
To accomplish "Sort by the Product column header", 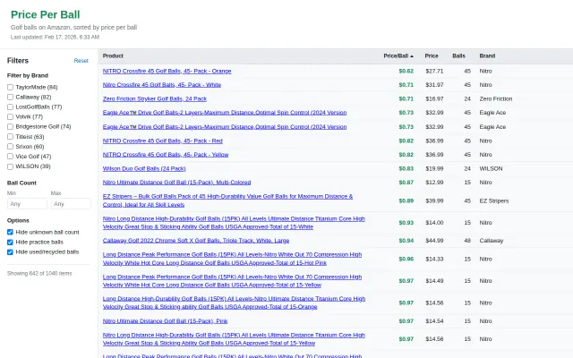I will coord(113,55).
